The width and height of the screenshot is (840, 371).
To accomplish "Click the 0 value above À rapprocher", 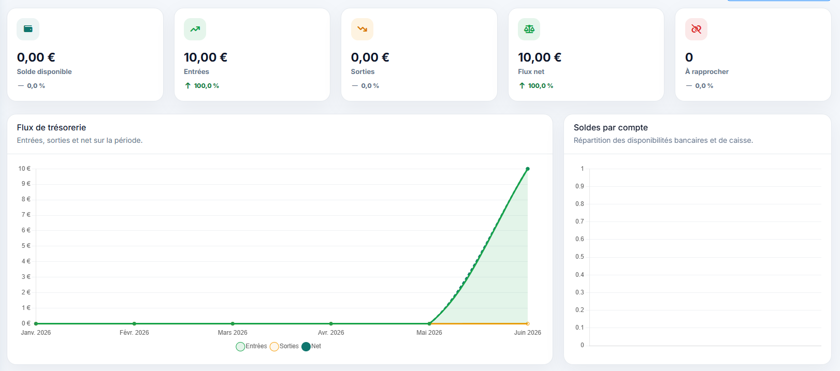I will click(689, 57).
